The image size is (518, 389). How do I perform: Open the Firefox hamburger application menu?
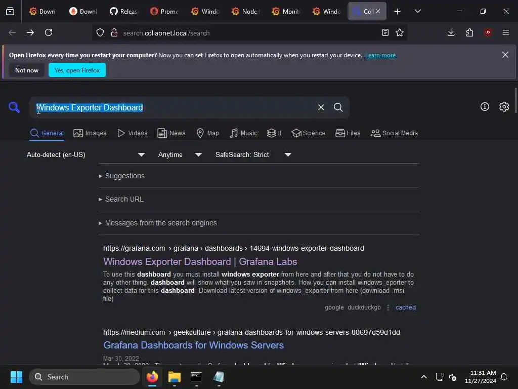pos(506,32)
